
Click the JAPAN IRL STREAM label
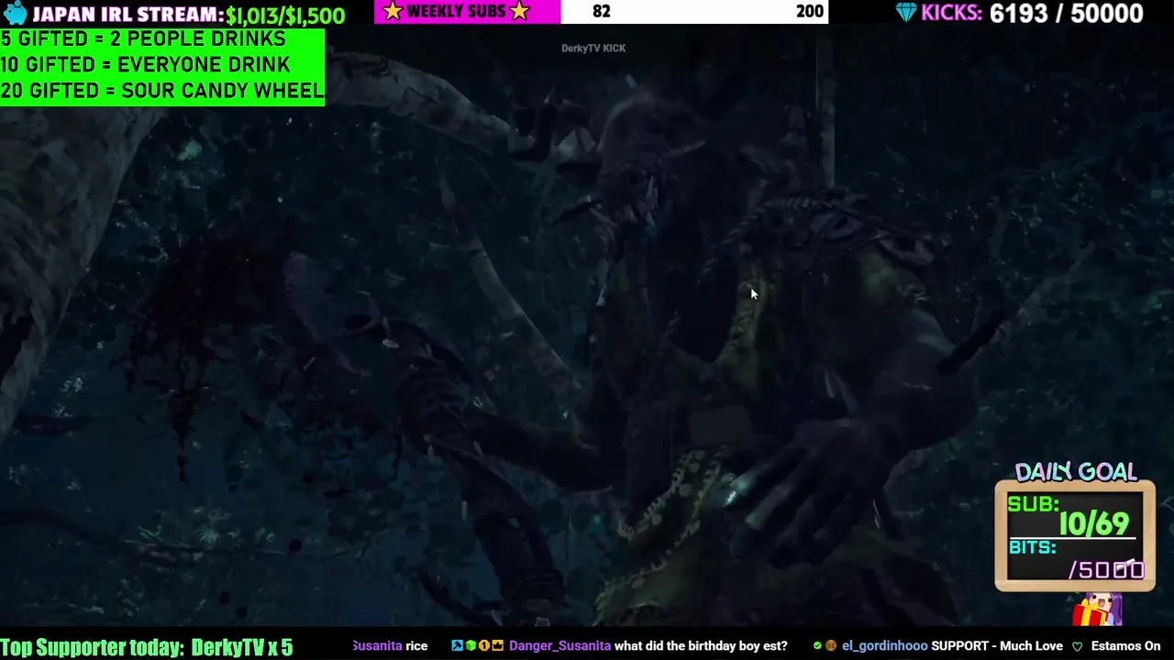click(127, 15)
